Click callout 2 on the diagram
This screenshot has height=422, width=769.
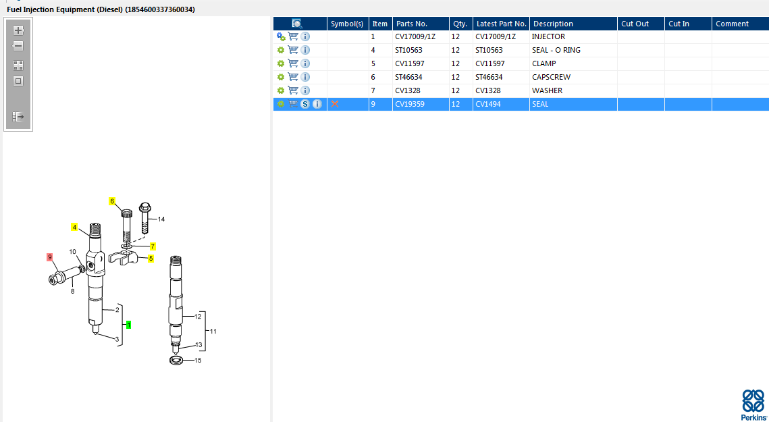coord(117,310)
